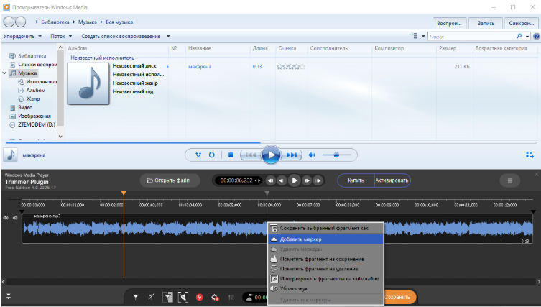Open the Синхронизация tab
This screenshot has width=541, height=307.
[x=522, y=23]
